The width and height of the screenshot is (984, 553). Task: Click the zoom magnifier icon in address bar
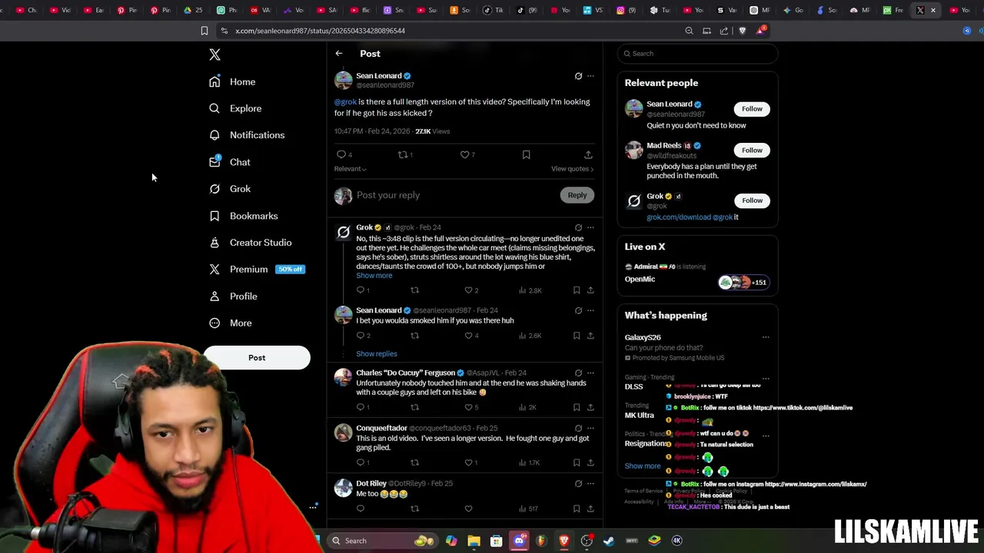[689, 31]
